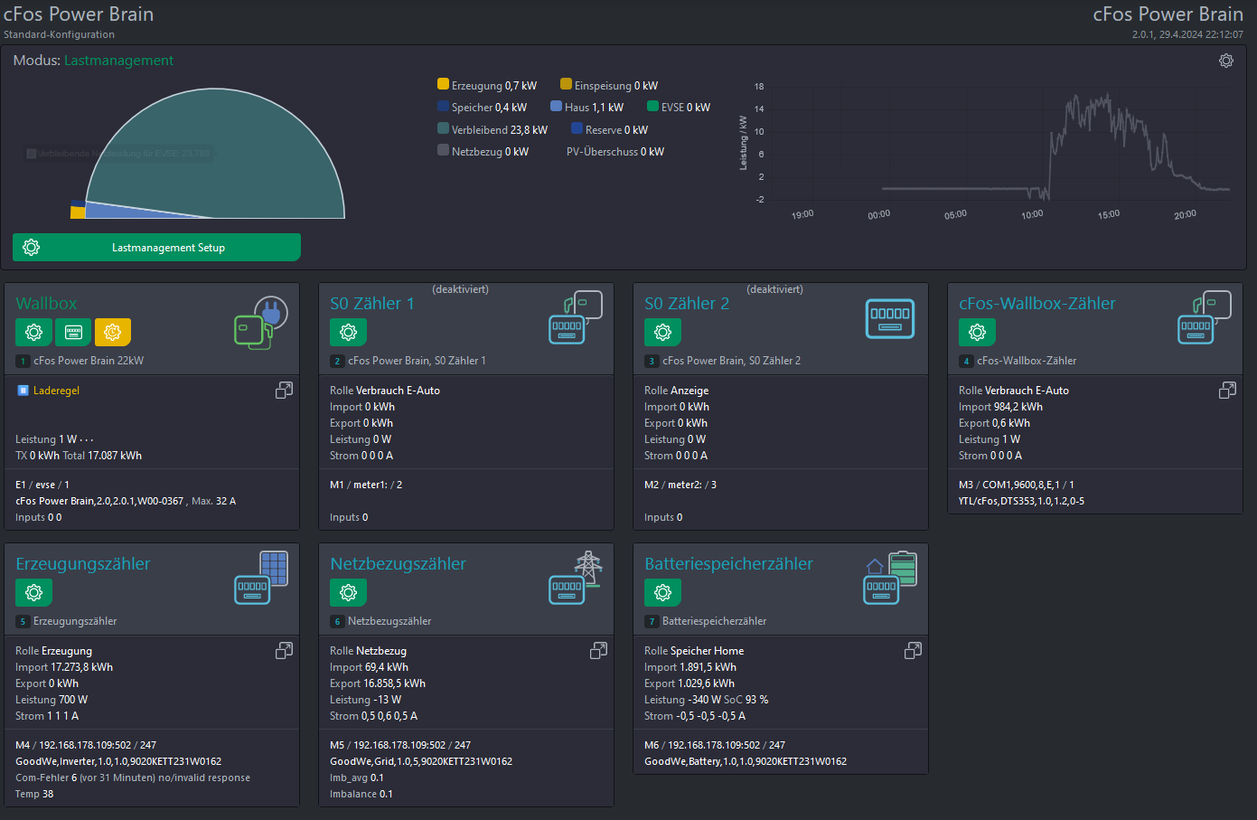Open S0 Zähler 2 settings gear

point(662,333)
